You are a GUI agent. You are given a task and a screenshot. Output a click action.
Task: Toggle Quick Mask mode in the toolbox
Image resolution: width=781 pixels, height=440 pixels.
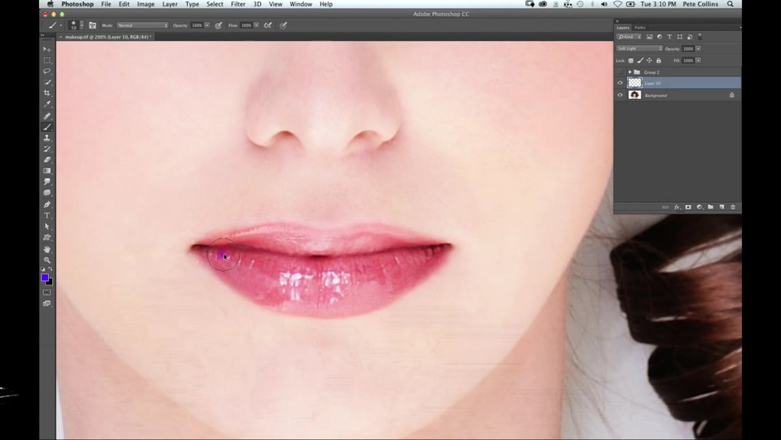[x=47, y=293]
